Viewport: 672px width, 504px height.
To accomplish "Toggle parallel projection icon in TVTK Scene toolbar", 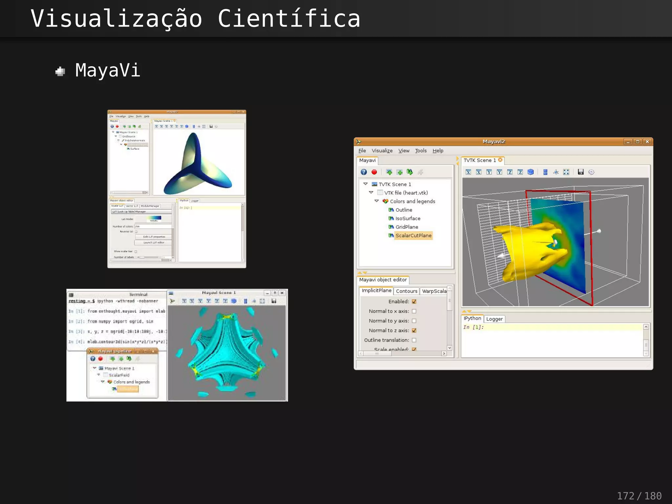I will (x=545, y=172).
